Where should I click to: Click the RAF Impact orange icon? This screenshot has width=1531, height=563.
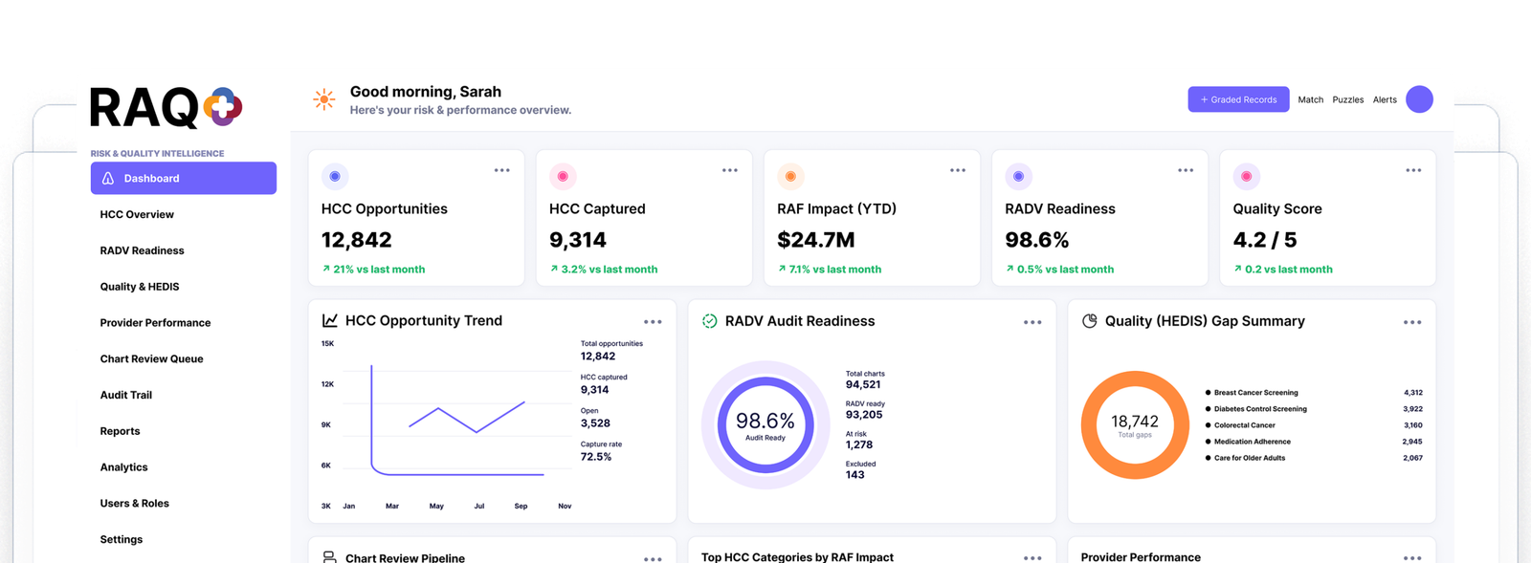click(790, 176)
